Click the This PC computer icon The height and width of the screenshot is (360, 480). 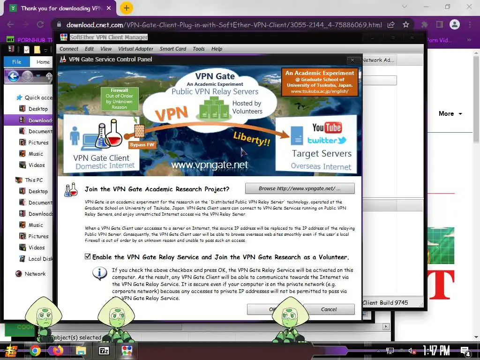pos(19,180)
